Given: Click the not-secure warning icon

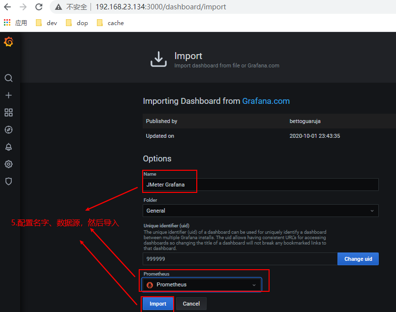Looking at the screenshot, I should coord(59,7).
